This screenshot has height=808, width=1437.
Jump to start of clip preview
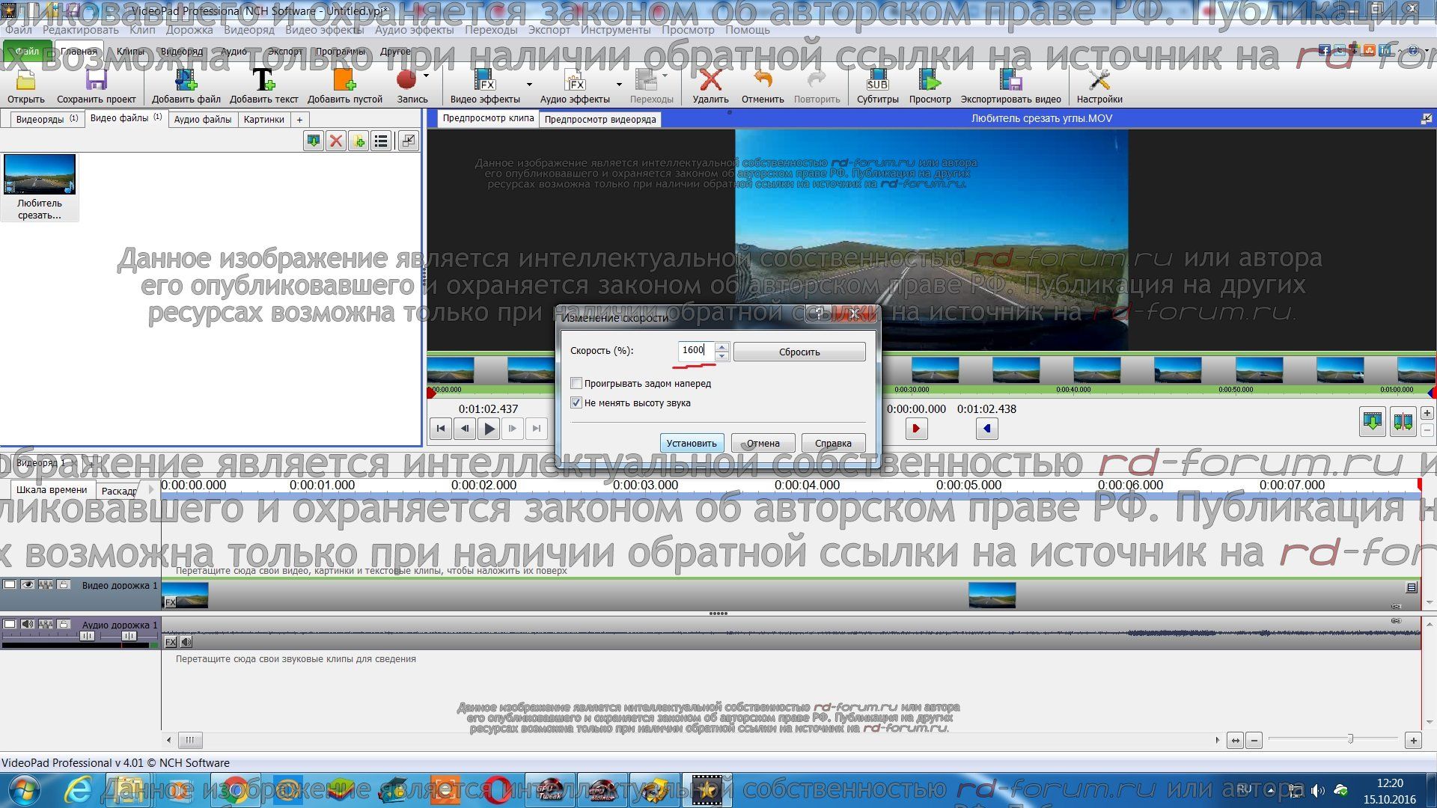[x=441, y=429]
